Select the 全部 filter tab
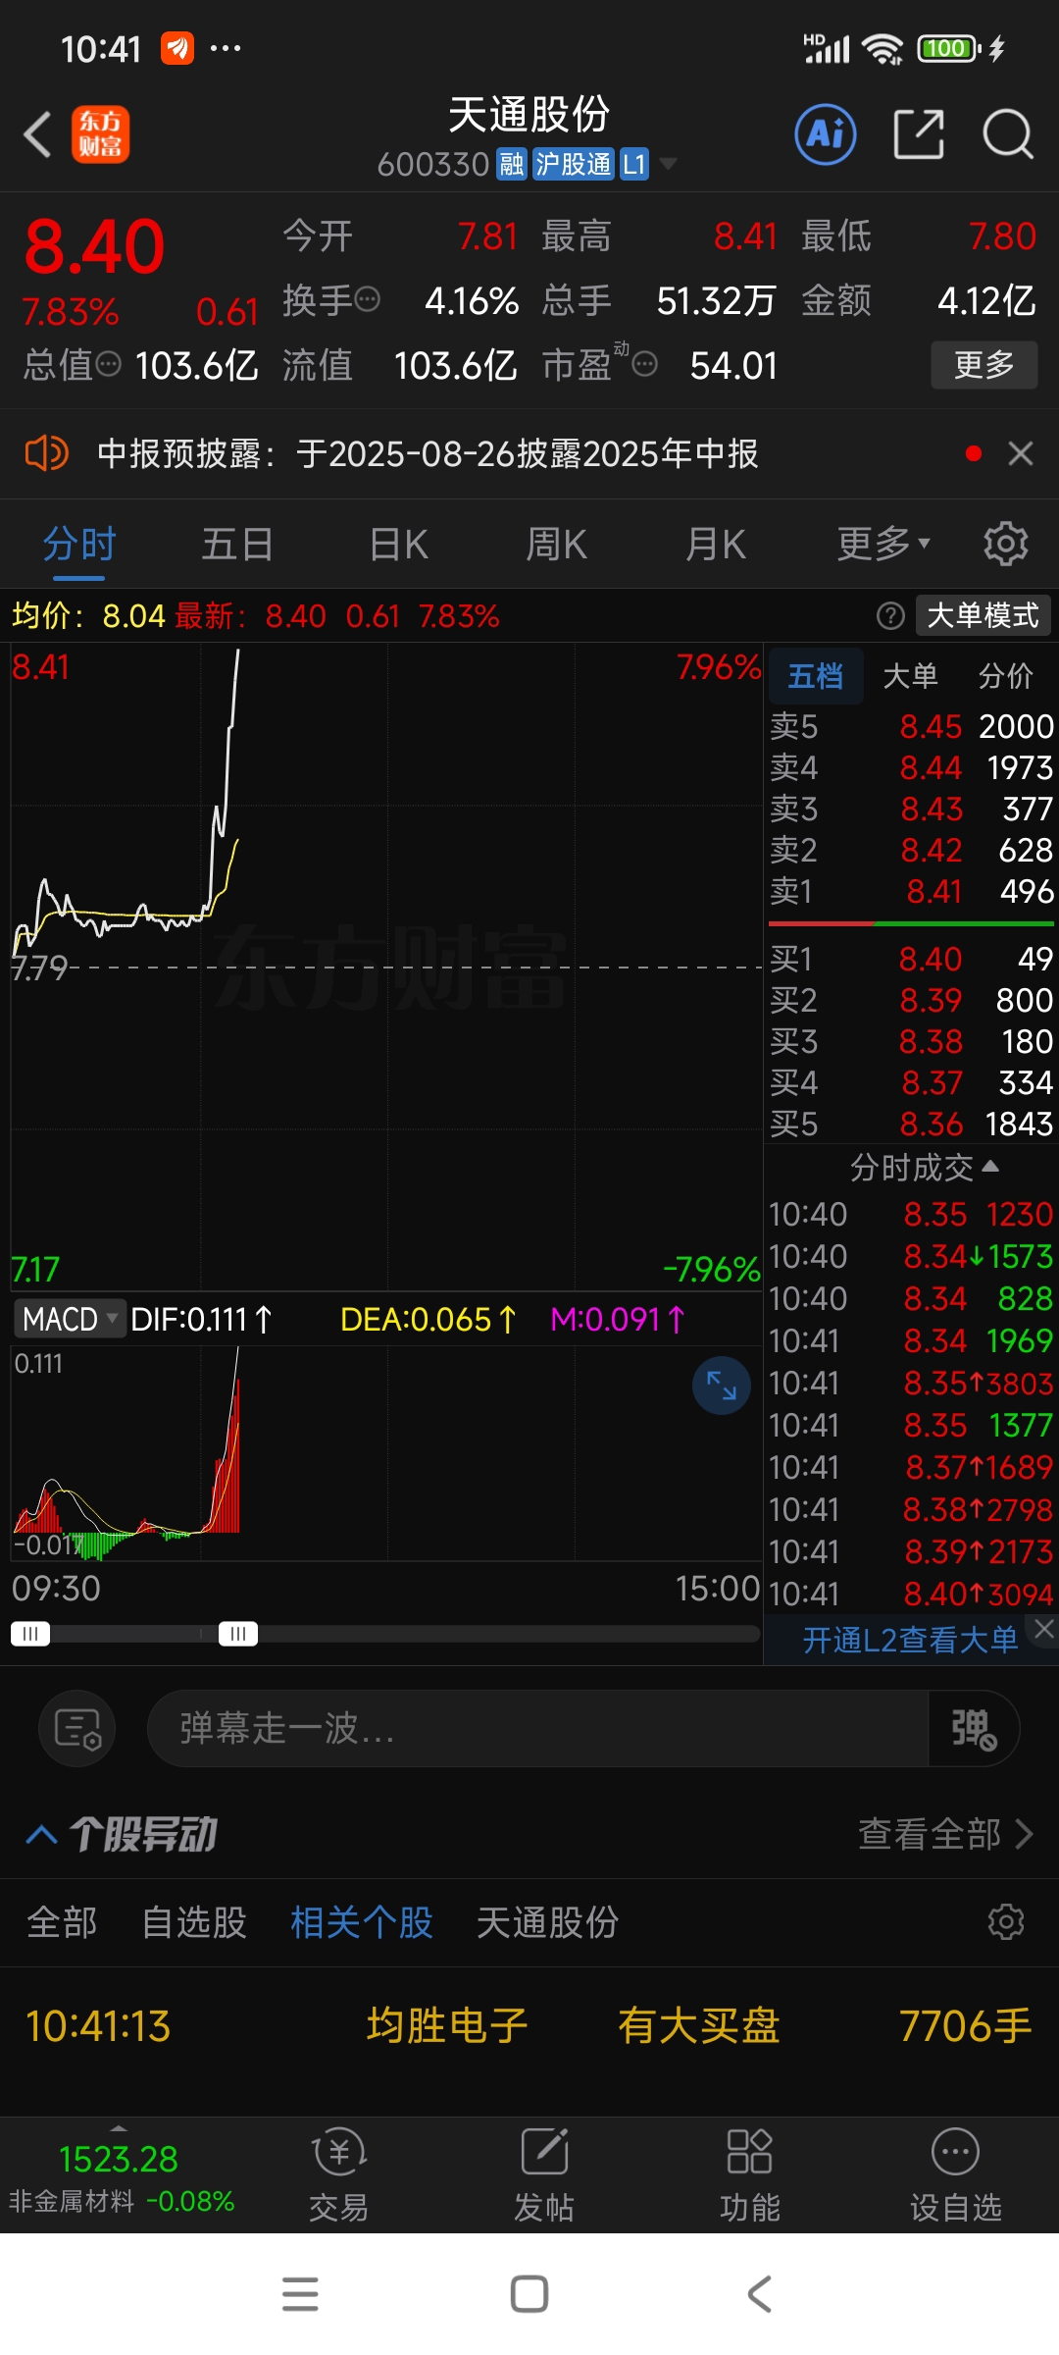Image resolution: width=1059 pixels, height=2355 pixels. point(62,1922)
